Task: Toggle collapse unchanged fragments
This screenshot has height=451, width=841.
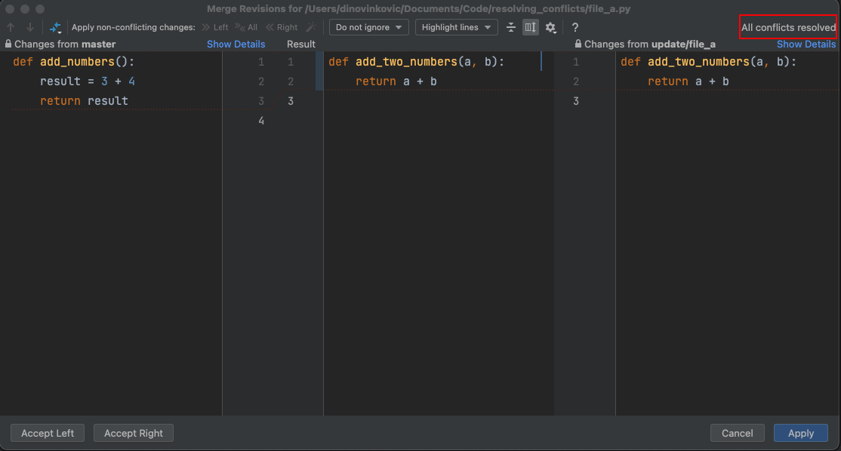Action: tap(510, 26)
